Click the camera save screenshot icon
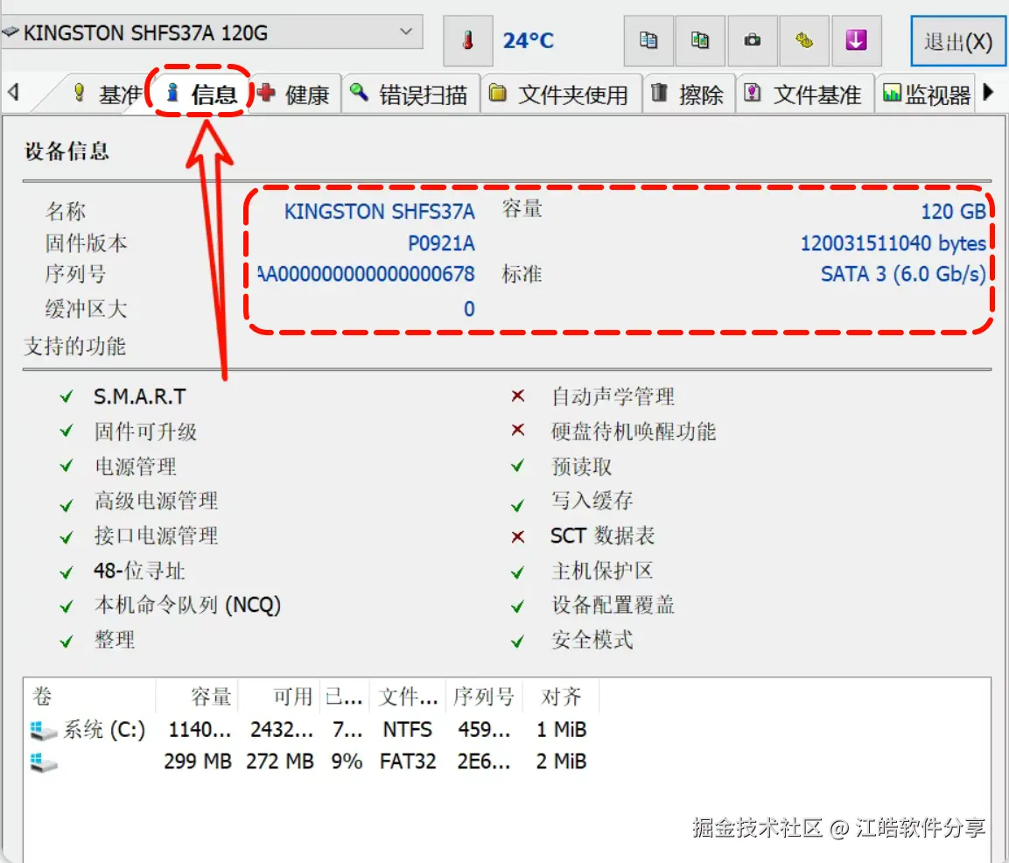1009x863 pixels. pyautogui.click(x=753, y=40)
